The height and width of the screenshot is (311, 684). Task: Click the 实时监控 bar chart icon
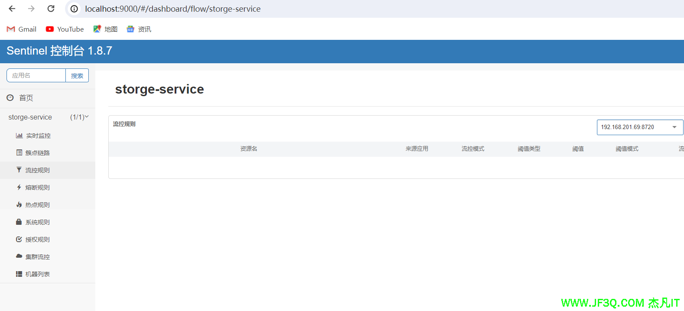pos(19,136)
